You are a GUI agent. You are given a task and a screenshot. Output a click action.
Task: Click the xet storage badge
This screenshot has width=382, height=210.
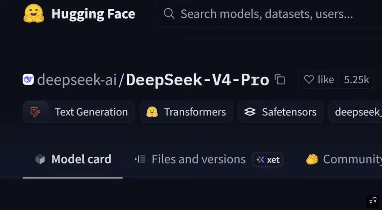[x=267, y=159]
